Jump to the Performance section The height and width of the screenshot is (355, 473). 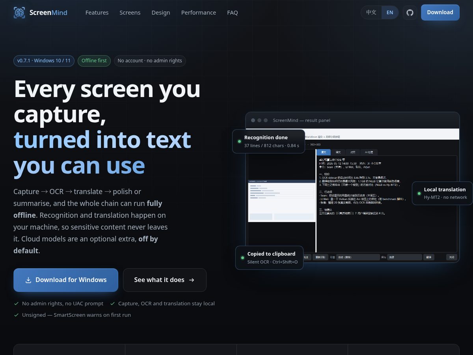coord(199,13)
